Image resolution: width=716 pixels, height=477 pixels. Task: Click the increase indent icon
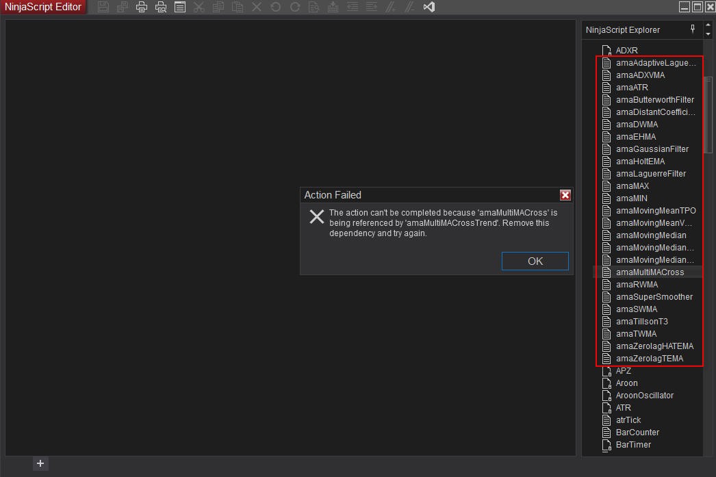[x=372, y=7]
